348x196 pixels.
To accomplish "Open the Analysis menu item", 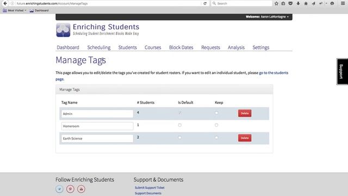I will (x=236, y=47).
